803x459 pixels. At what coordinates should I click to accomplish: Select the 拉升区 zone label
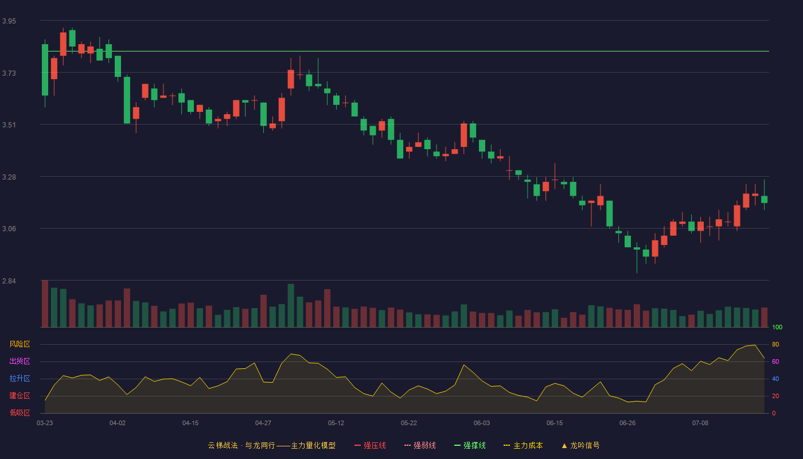20,379
